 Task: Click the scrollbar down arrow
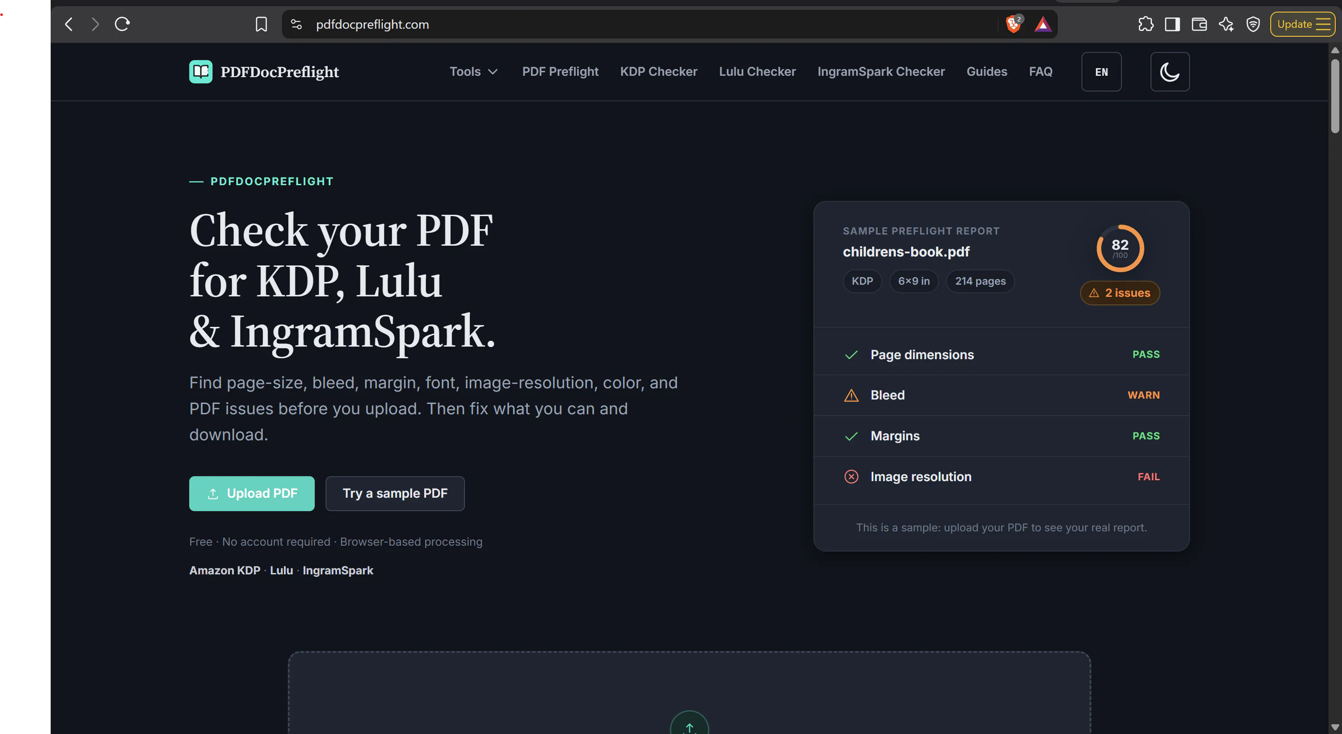tap(1335, 727)
